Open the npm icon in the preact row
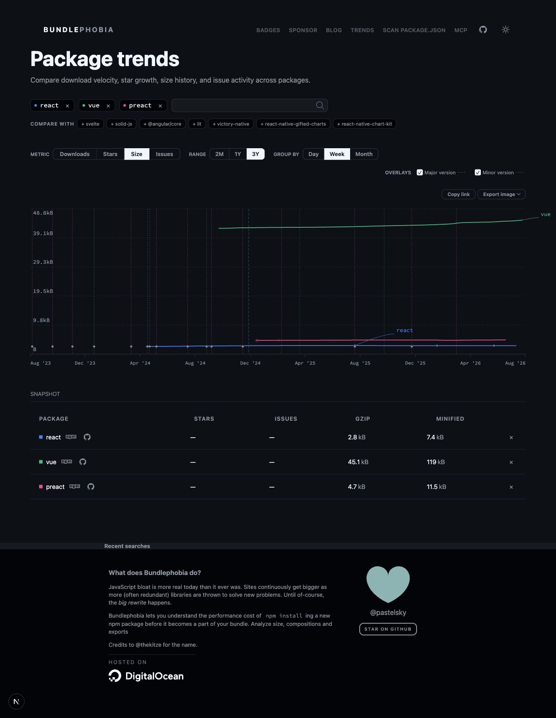556x718 pixels. click(75, 486)
